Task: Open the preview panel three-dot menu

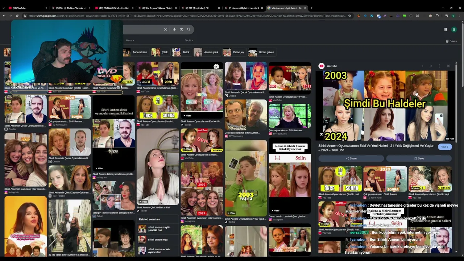Action: click(x=439, y=66)
